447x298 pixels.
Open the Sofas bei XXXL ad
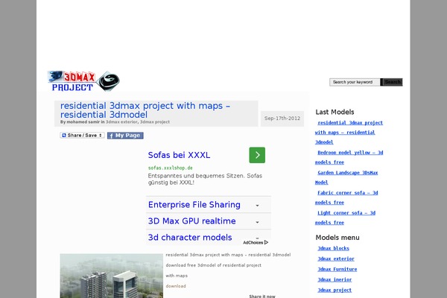pyautogui.click(x=179, y=155)
